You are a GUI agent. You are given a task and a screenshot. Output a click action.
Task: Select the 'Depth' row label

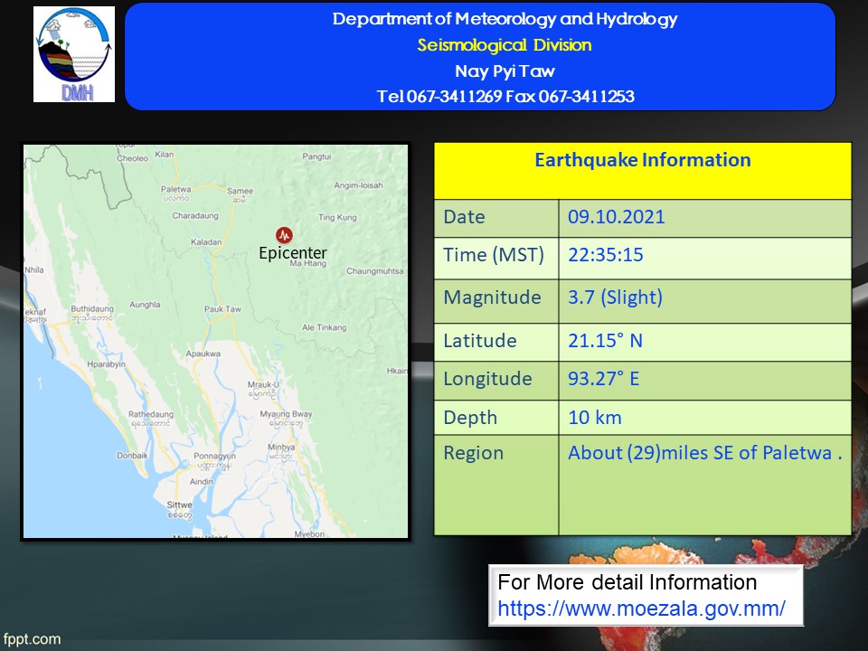(x=470, y=418)
